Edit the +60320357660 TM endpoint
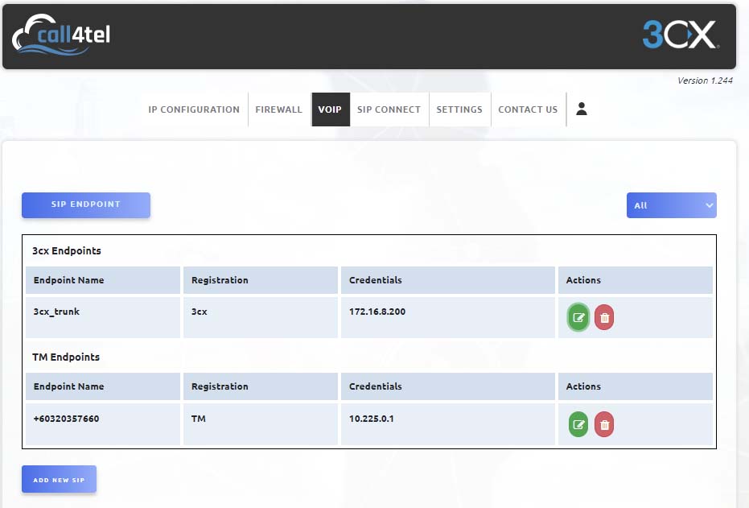The height and width of the screenshot is (508, 749). pos(578,424)
